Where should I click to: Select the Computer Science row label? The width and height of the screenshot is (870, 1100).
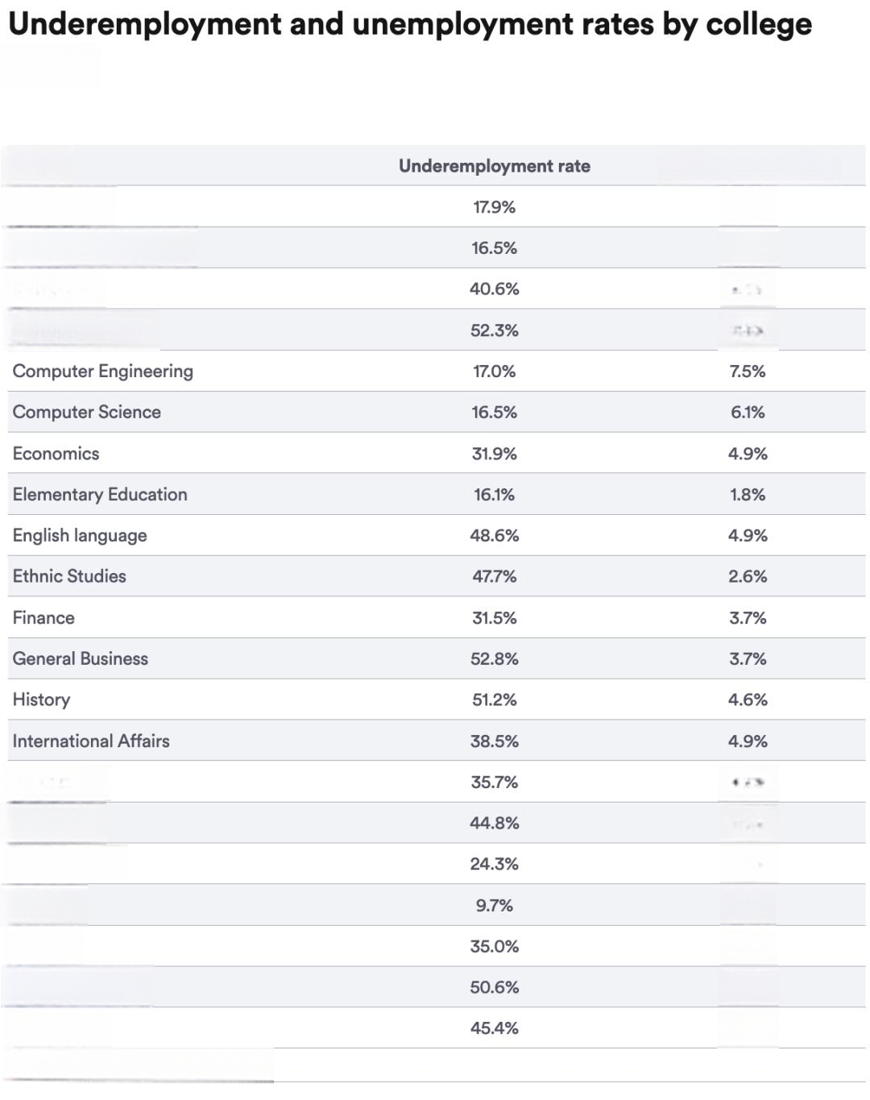[87, 413]
